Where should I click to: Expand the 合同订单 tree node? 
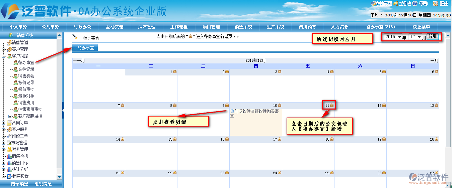click(3, 123)
